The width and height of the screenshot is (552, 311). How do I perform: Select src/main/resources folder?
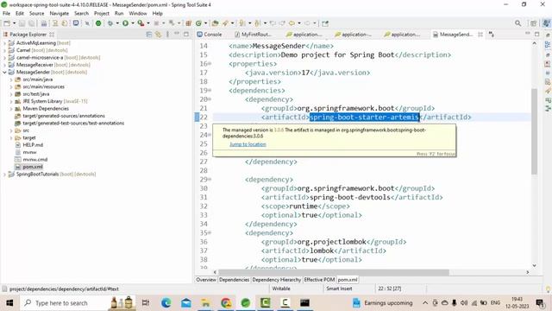pos(43,86)
